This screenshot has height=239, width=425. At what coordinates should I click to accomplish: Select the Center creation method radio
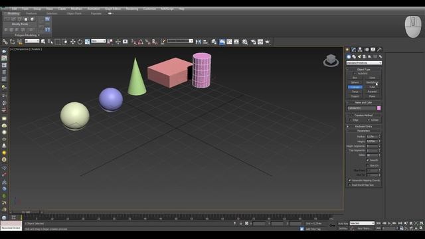tap(369, 119)
